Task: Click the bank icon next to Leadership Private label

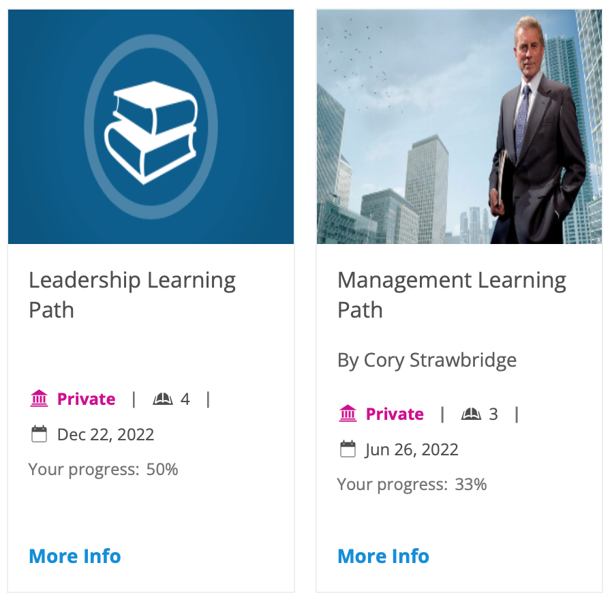Action: (40, 399)
